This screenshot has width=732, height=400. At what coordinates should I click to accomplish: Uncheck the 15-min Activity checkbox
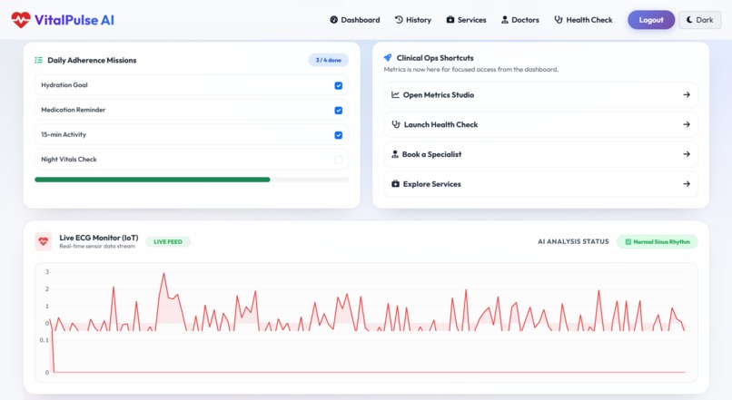(x=339, y=135)
